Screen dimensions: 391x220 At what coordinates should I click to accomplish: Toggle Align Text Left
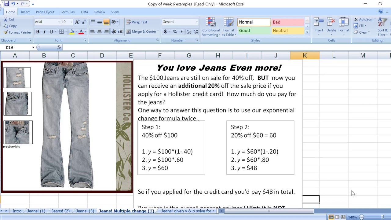click(93, 31)
